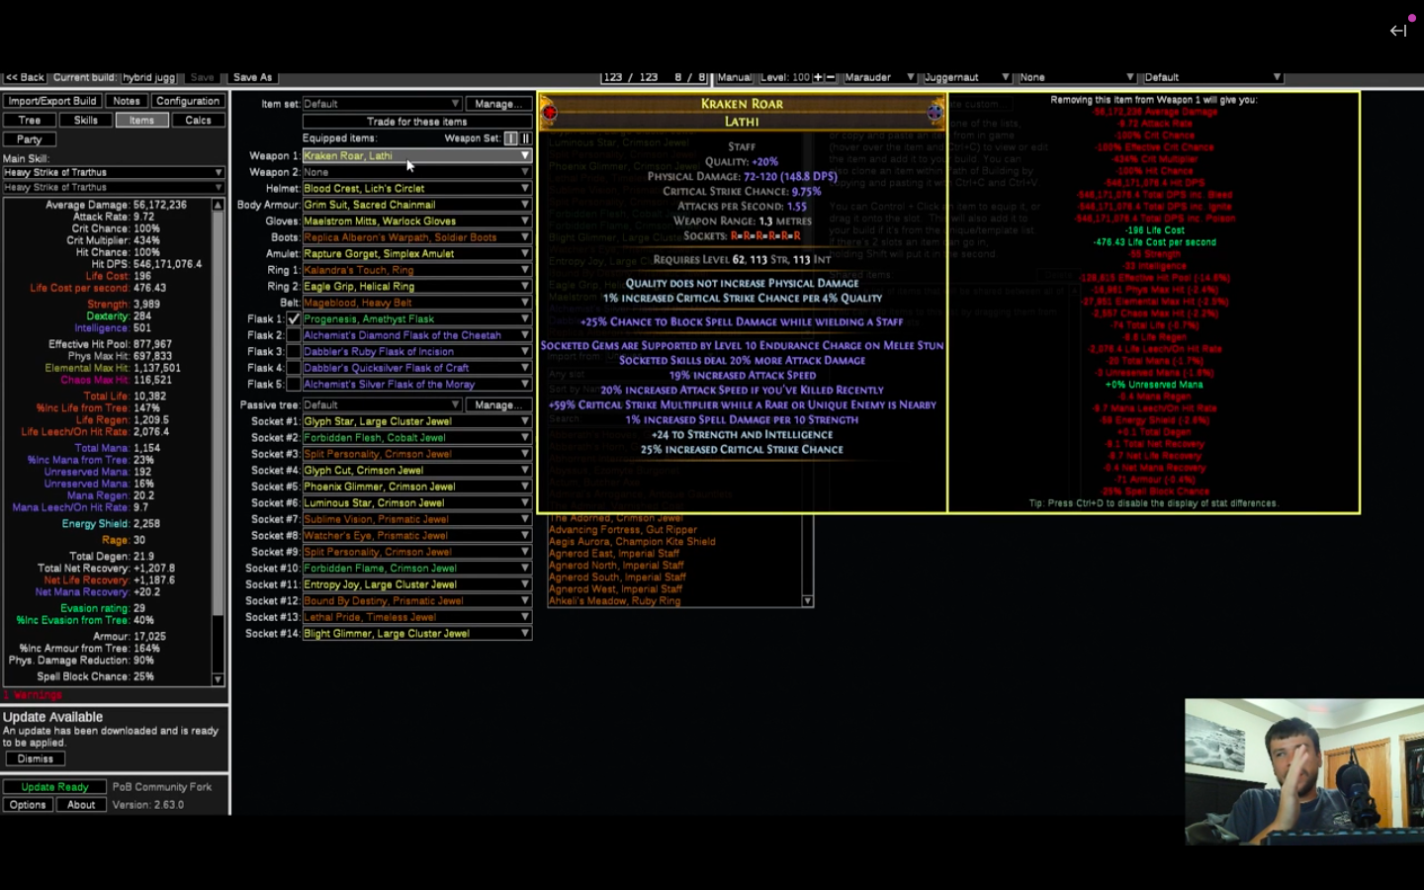Expand the Boots slot dropdown
1424x890 pixels.
pyautogui.click(x=417, y=237)
